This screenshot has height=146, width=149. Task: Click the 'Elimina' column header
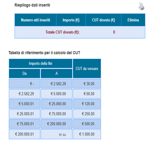point(133,20)
